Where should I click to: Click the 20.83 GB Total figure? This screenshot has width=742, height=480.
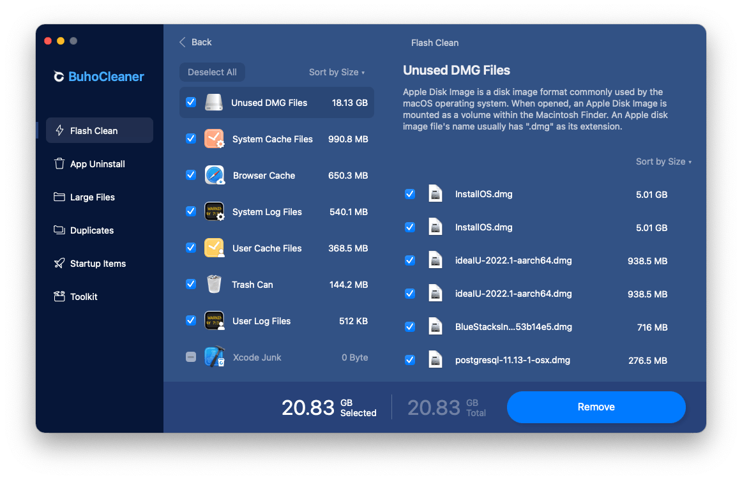pos(447,407)
